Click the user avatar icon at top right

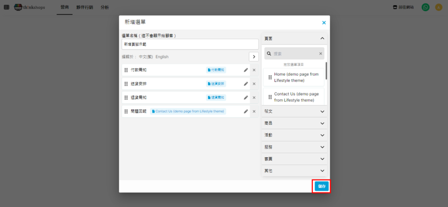coord(438,7)
